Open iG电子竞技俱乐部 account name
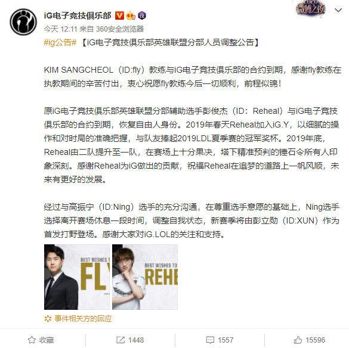The width and height of the screenshot is (349, 348). 78,15
